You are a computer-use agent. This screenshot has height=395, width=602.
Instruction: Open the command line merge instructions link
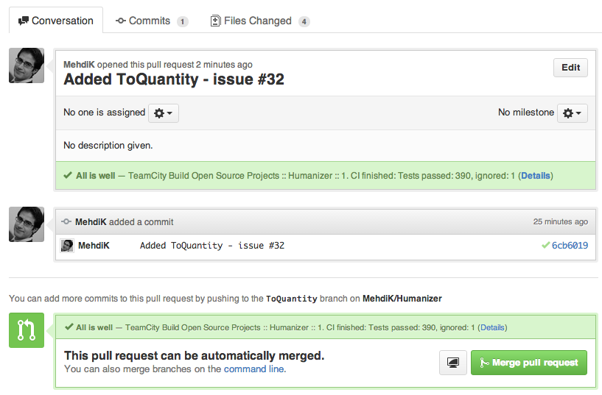(x=254, y=369)
